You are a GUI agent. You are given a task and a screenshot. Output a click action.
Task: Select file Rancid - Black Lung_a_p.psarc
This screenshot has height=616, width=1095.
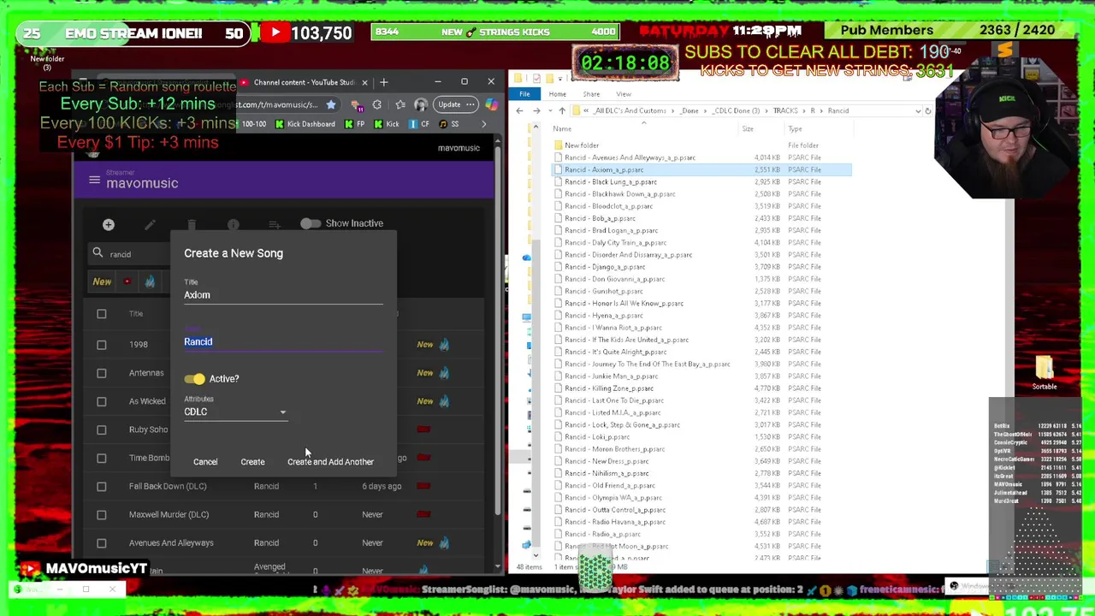tap(610, 181)
